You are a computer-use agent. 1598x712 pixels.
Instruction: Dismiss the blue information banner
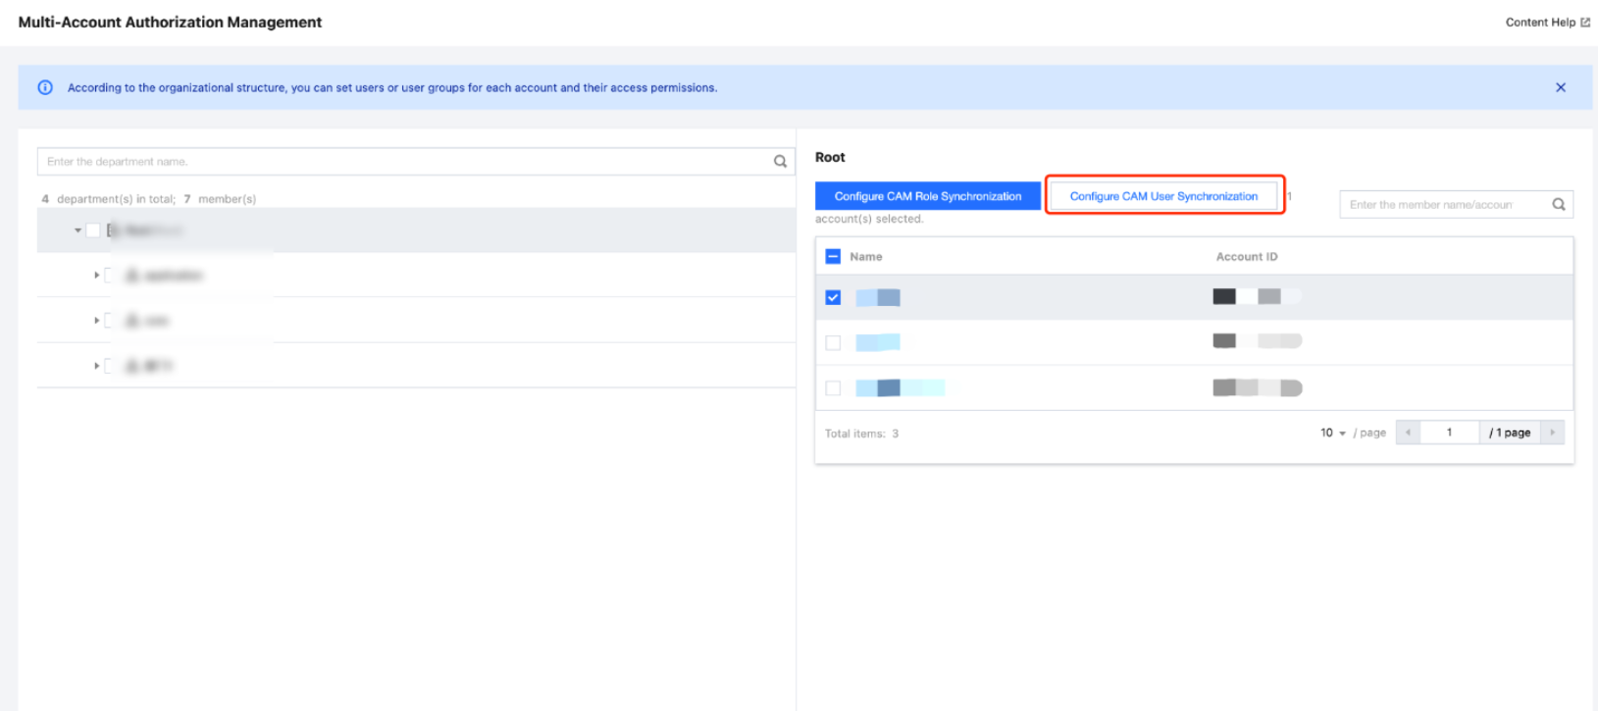tap(1561, 87)
